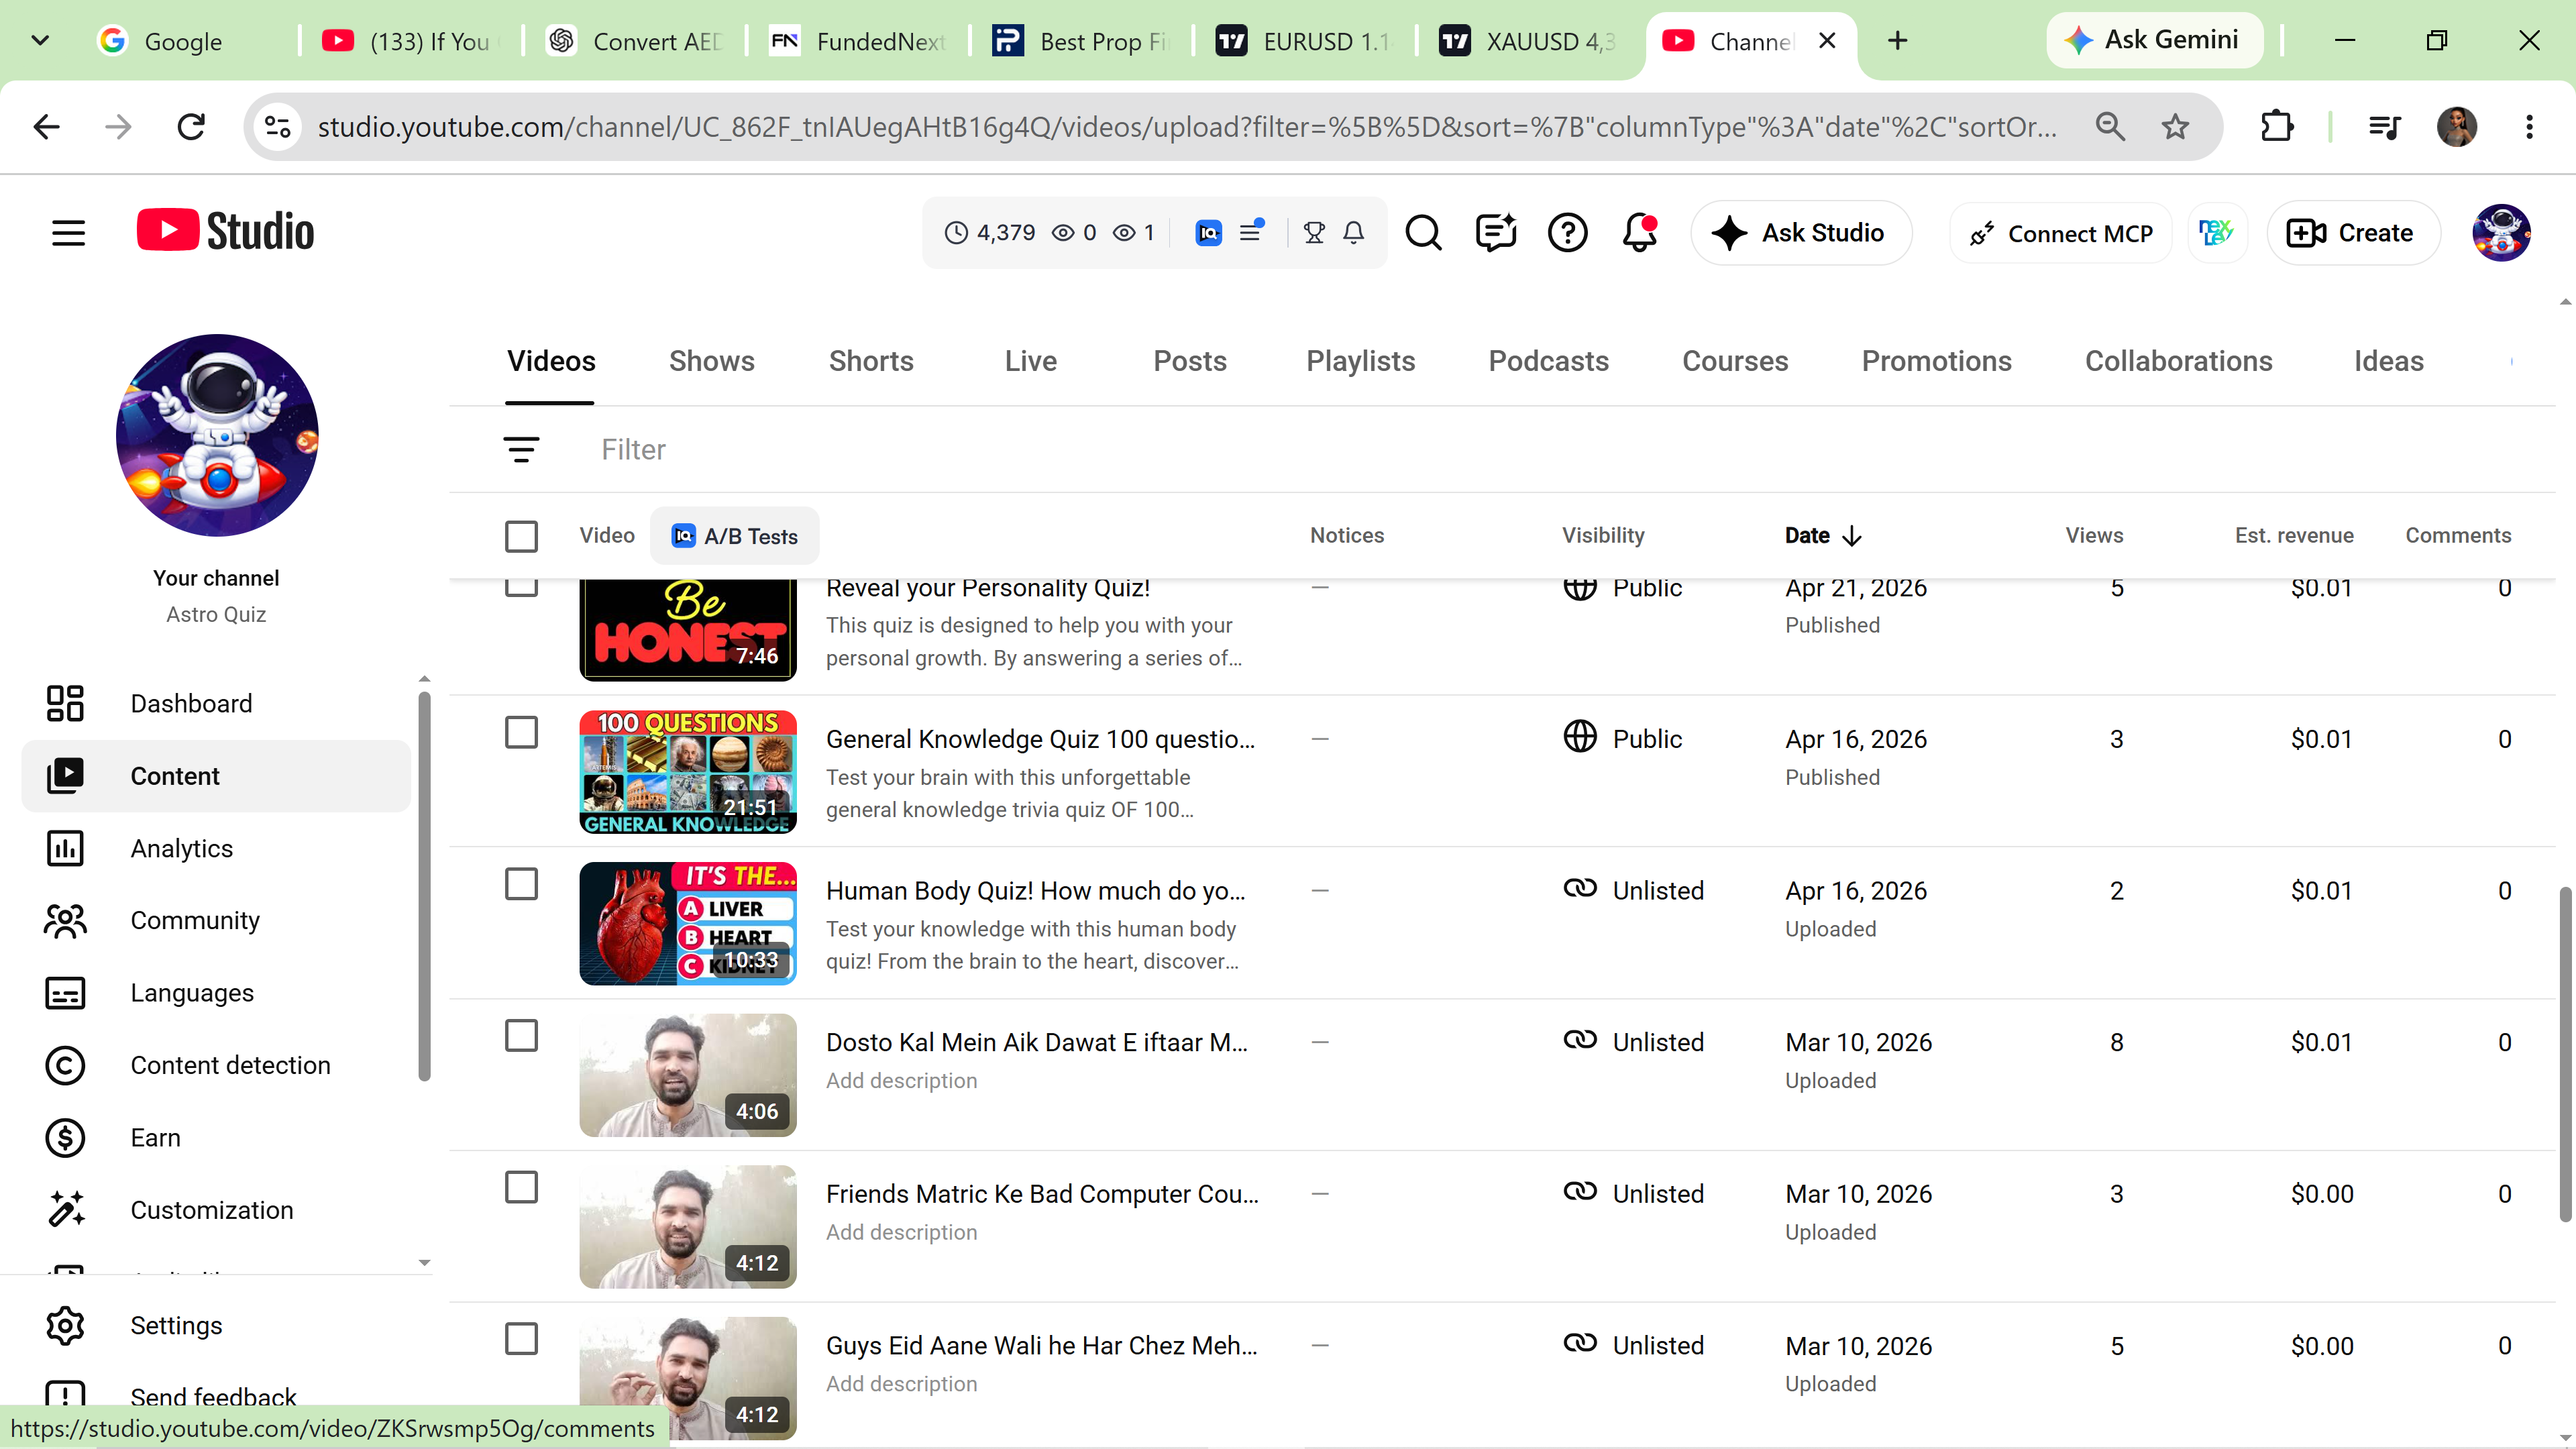The width and height of the screenshot is (2576, 1449).
Task: Tick the select-all videos checkbox
Action: click(521, 536)
